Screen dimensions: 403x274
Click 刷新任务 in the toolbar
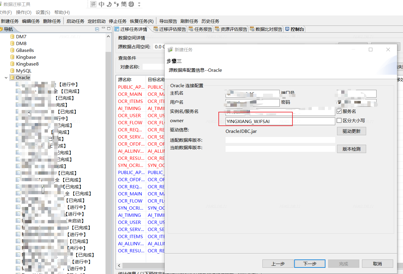coord(189,21)
